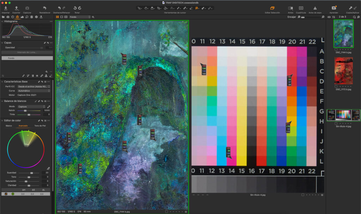361x214 pixels.
Task: Click the Editar Selección icon
Action: 272,8
